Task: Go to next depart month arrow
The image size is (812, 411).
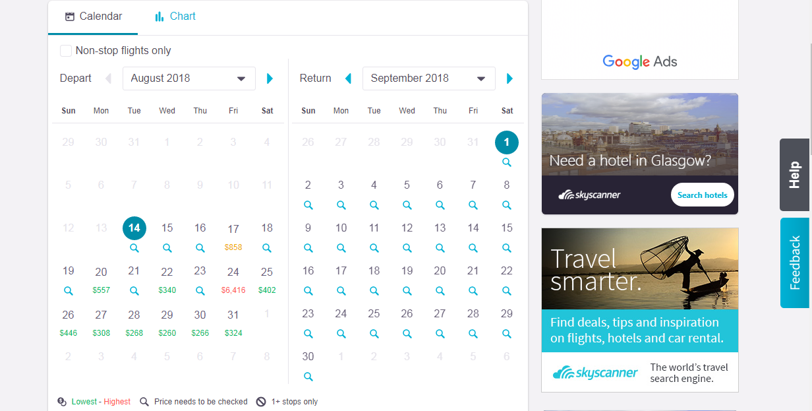Action: point(270,79)
